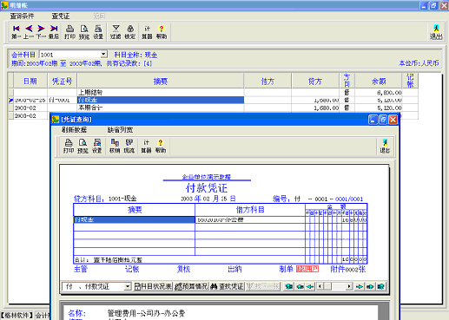Jump to last voucher with rightmost navigation arrow

click(x=381, y=286)
